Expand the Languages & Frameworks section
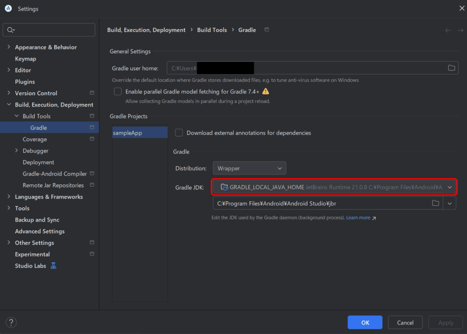The width and height of the screenshot is (467, 334). pos(9,197)
